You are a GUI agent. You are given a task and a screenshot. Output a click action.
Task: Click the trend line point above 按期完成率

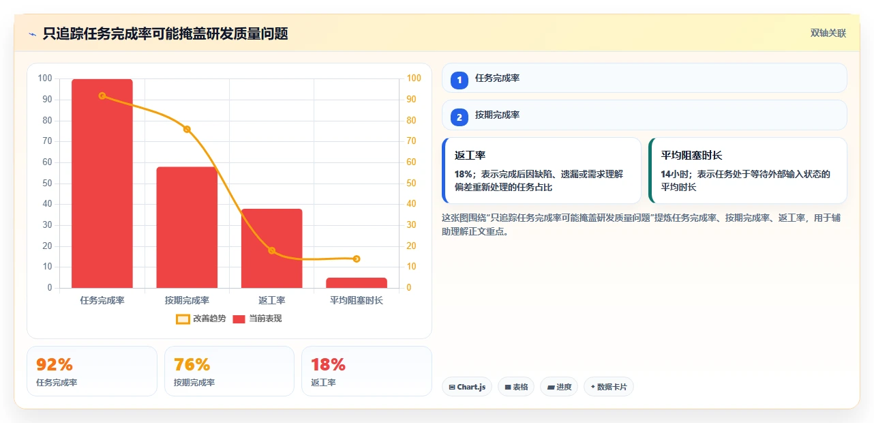pyautogui.click(x=187, y=129)
